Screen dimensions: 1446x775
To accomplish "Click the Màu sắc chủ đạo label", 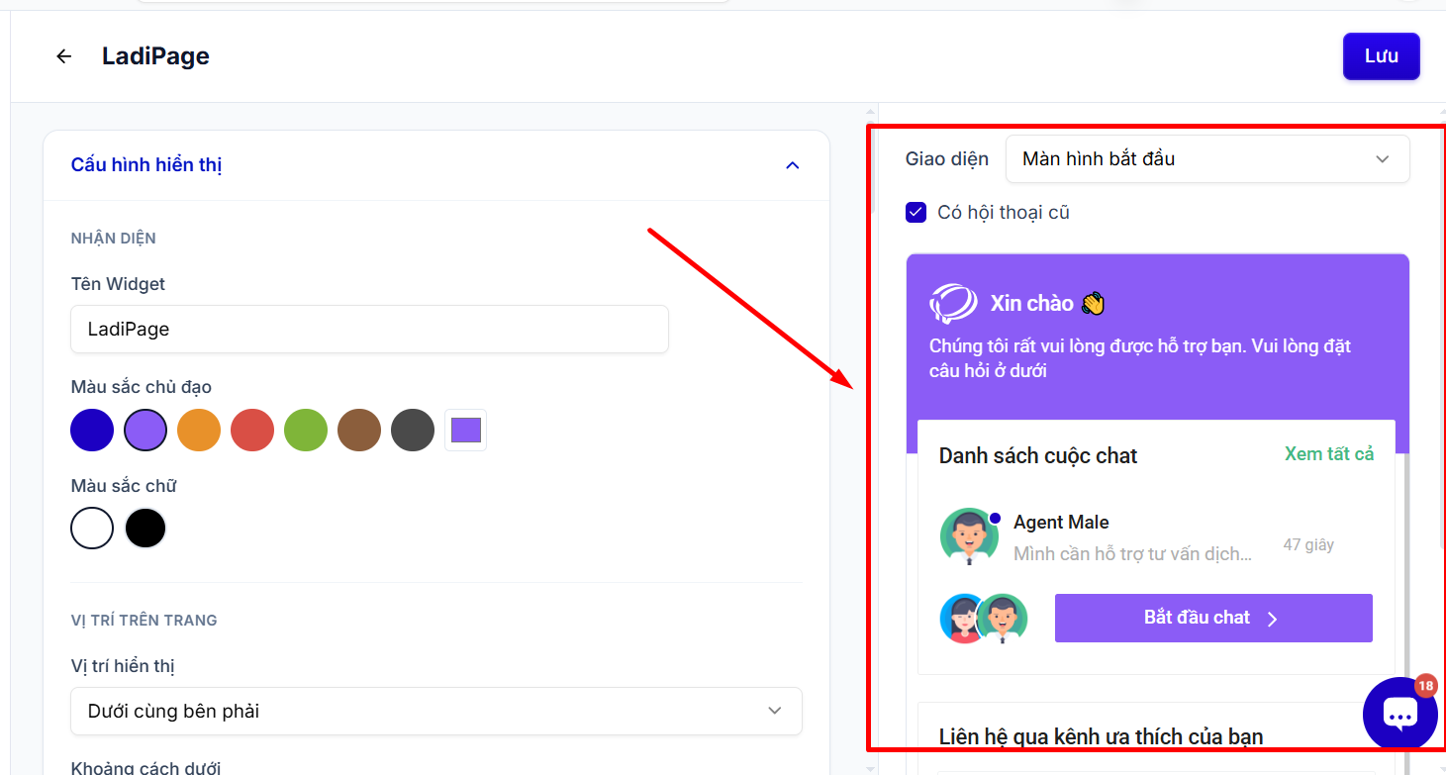I will (x=142, y=387).
